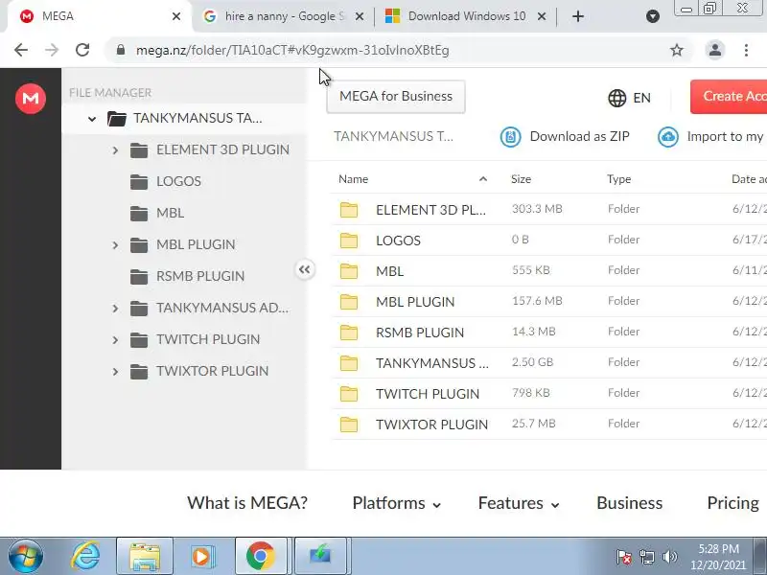The height and width of the screenshot is (575, 767).
Task: Open the Business page link
Action: pyautogui.click(x=629, y=502)
